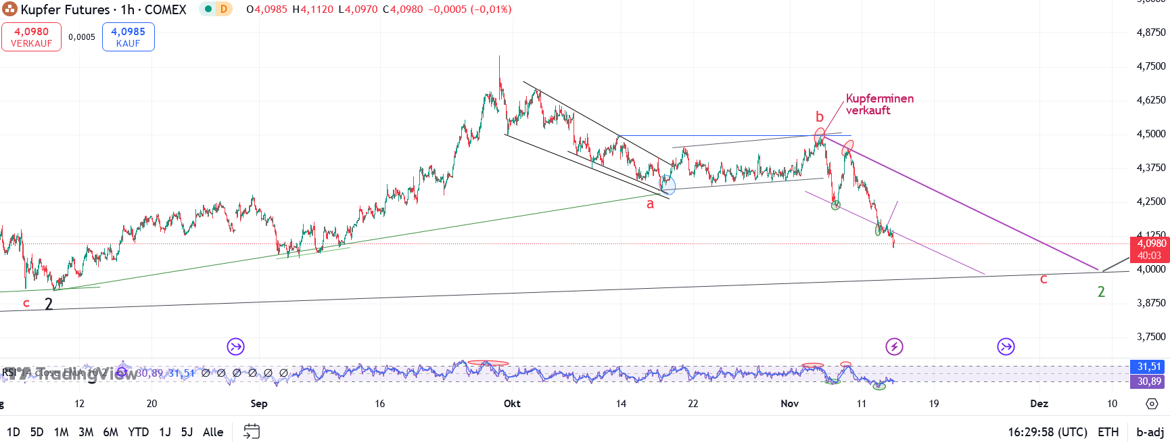The width and height of the screenshot is (1170, 445).
Task: Click the 4,5000 price axis label
Action: point(1151,134)
